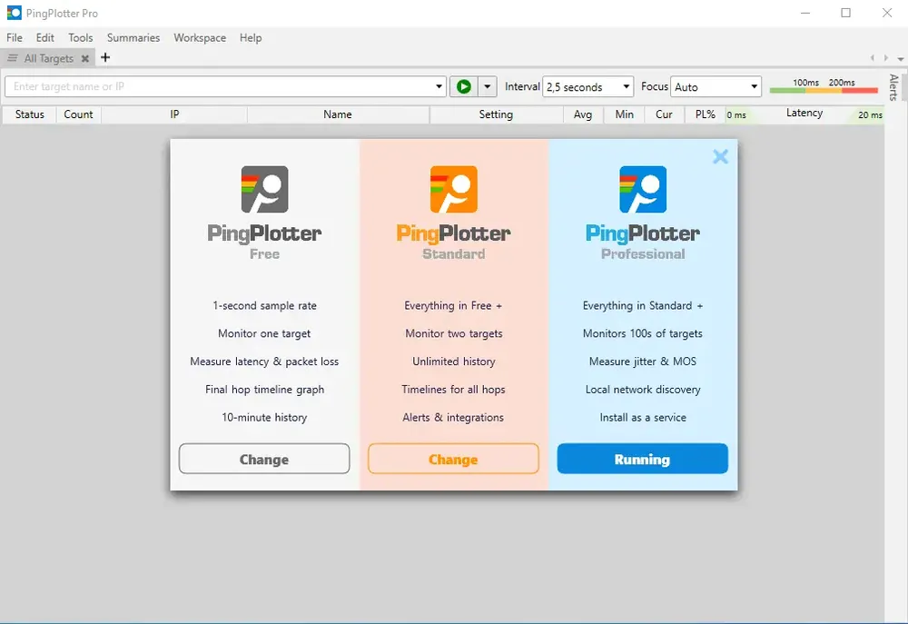Click the 'Install as a service' text
Screen dimensions: 908x624
point(643,418)
